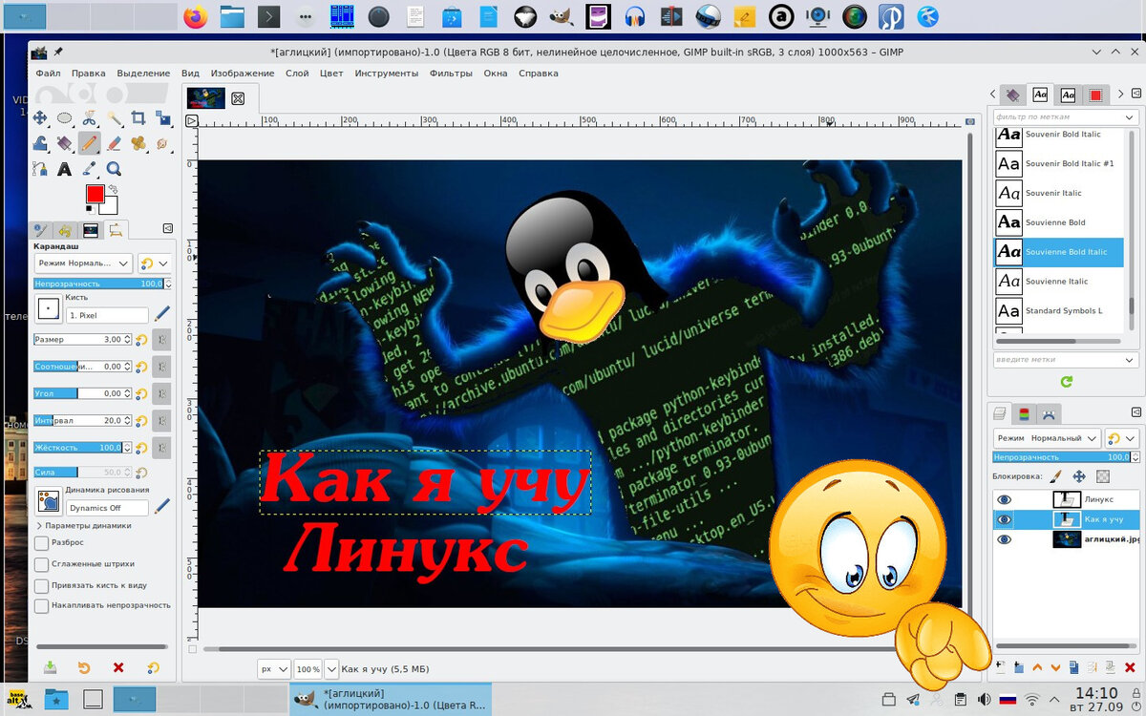Select the Text tool

(x=64, y=168)
